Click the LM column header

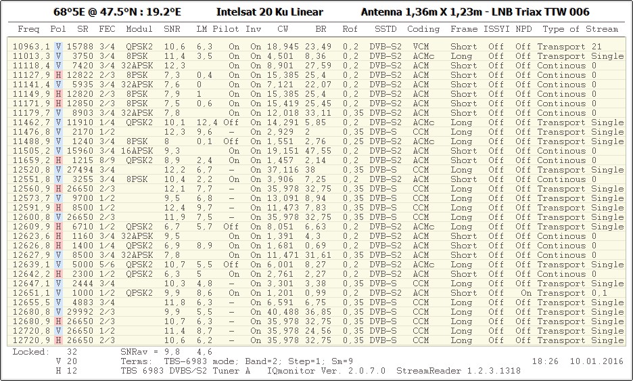click(x=202, y=29)
